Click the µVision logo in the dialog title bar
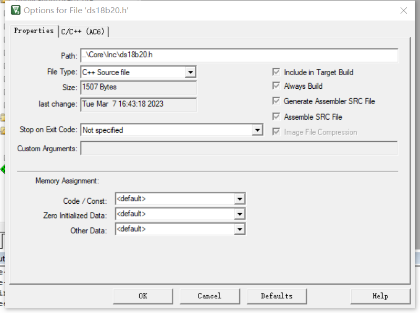 15,8
